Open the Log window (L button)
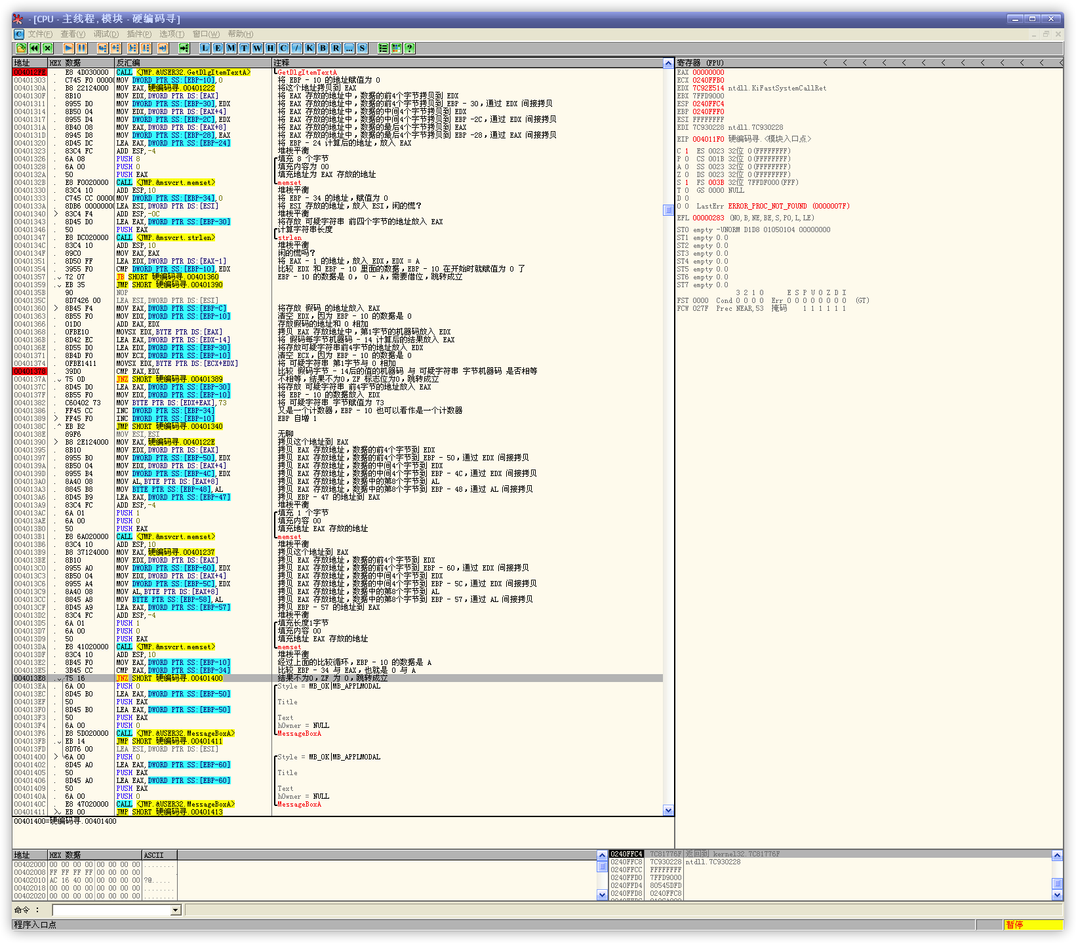This screenshot has width=1076, height=943. pyautogui.click(x=205, y=48)
